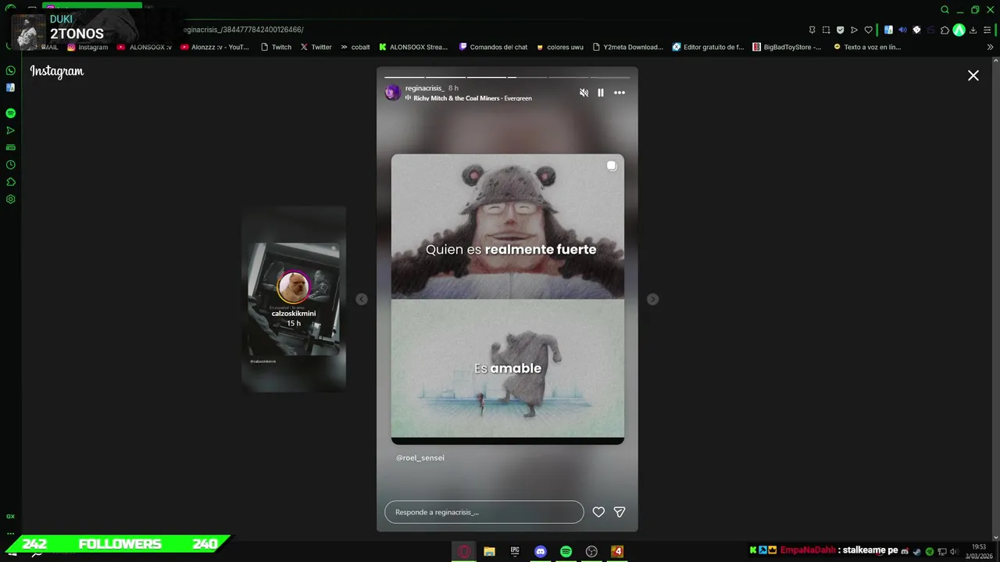Click the send flow arrow icon in the toolbar
The image size is (1000, 562).
tap(854, 30)
